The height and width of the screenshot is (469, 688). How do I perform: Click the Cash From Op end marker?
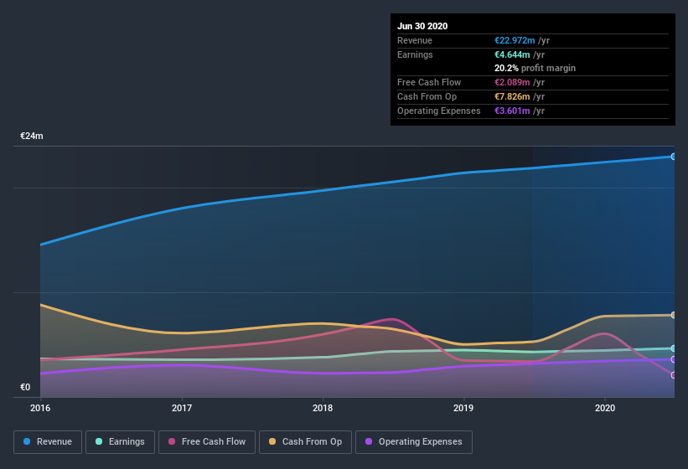point(674,315)
